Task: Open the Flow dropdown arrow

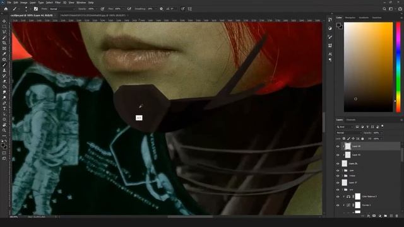Action: pos(123,9)
